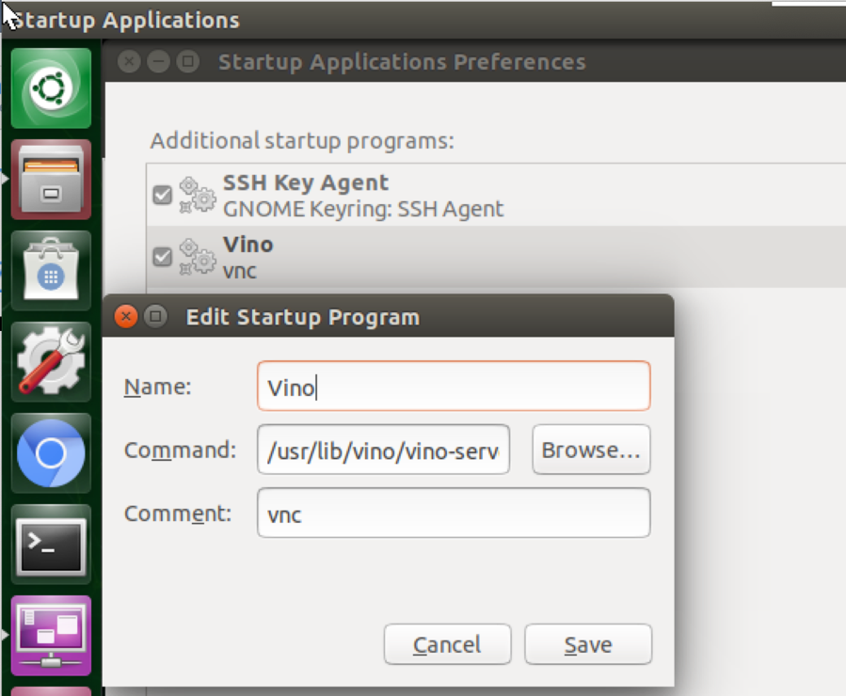This screenshot has width=846, height=696.
Task: Focus the Name field containing Vino
Action: click(x=454, y=386)
